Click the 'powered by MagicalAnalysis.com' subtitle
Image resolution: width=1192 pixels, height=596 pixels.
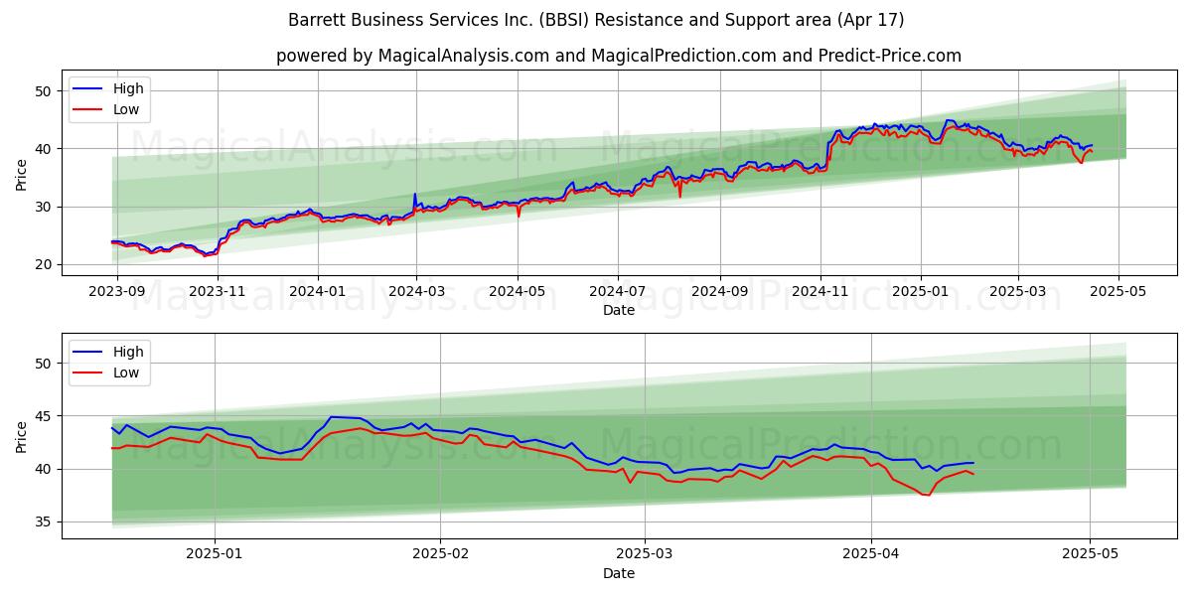(x=618, y=56)
